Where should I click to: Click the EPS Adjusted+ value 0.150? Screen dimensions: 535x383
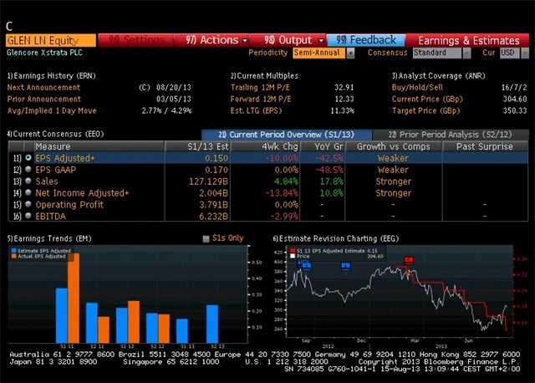point(217,158)
